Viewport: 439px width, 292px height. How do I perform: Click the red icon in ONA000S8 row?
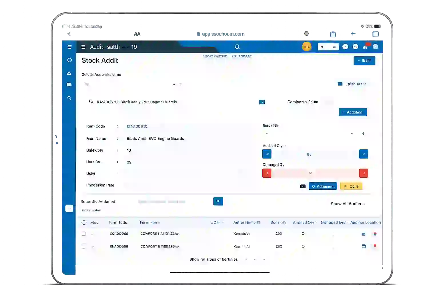(x=375, y=246)
